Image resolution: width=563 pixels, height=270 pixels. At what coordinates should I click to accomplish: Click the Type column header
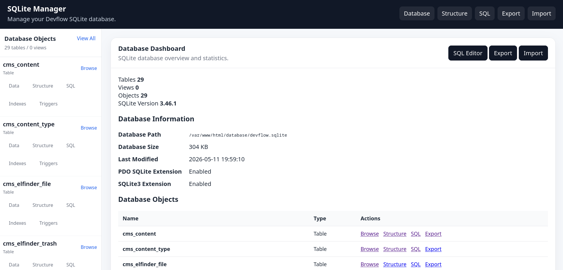(x=320, y=219)
